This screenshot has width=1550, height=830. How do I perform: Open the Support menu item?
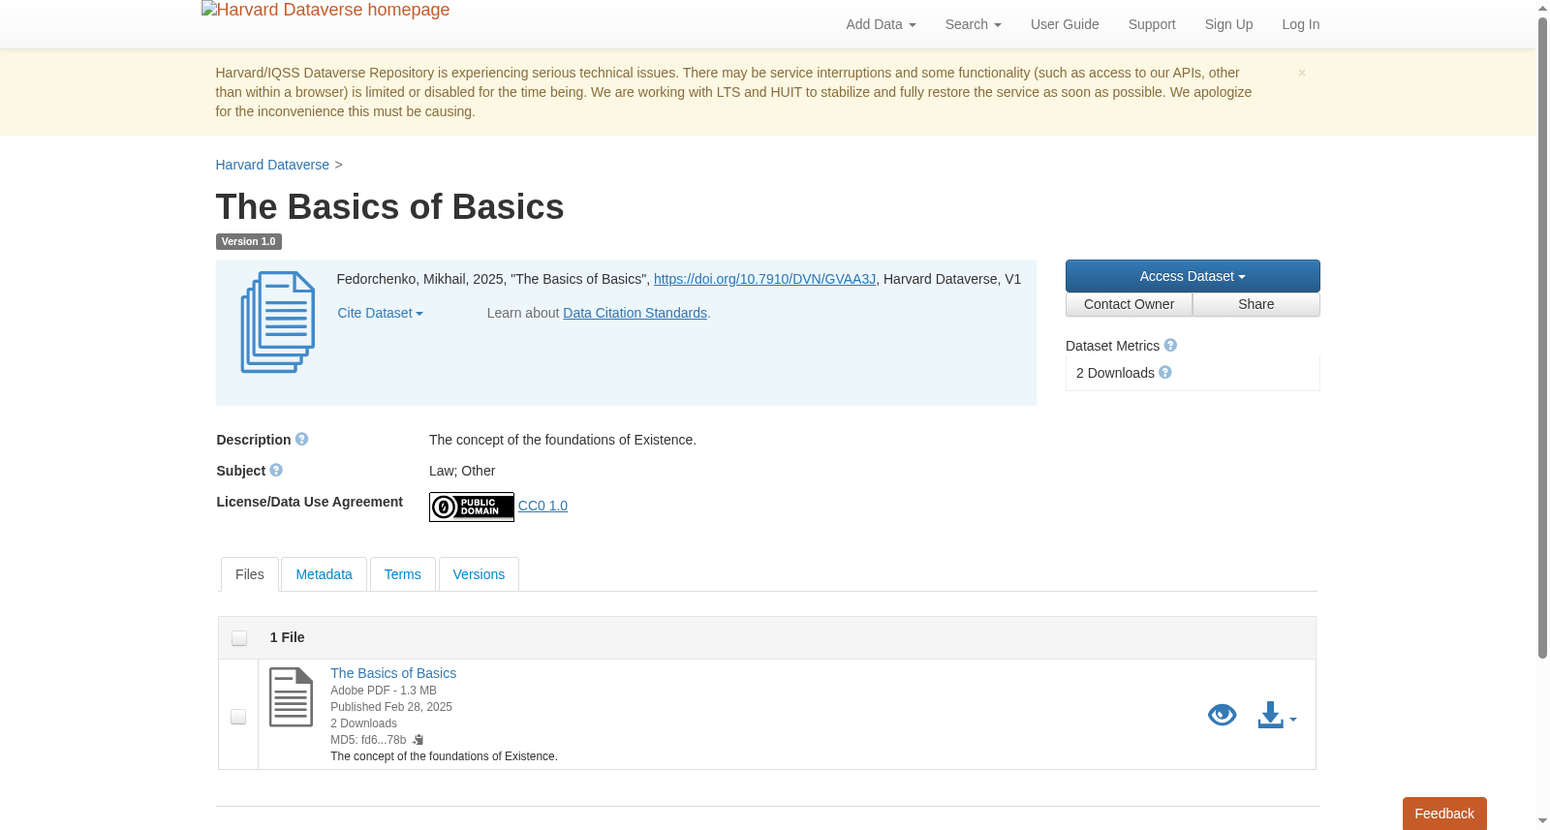[x=1152, y=24]
